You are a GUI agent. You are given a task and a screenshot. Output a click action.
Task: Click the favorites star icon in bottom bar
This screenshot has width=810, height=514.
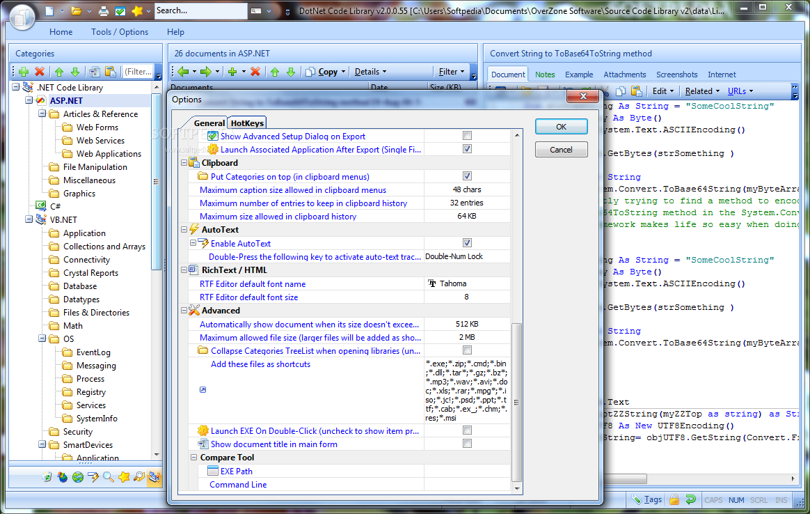pos(123,477)
